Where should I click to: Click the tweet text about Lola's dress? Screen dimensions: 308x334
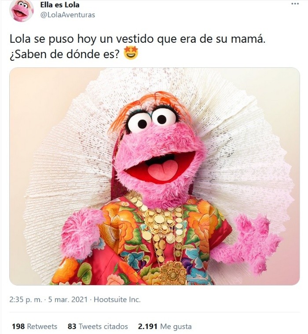(x=137, y=47)
